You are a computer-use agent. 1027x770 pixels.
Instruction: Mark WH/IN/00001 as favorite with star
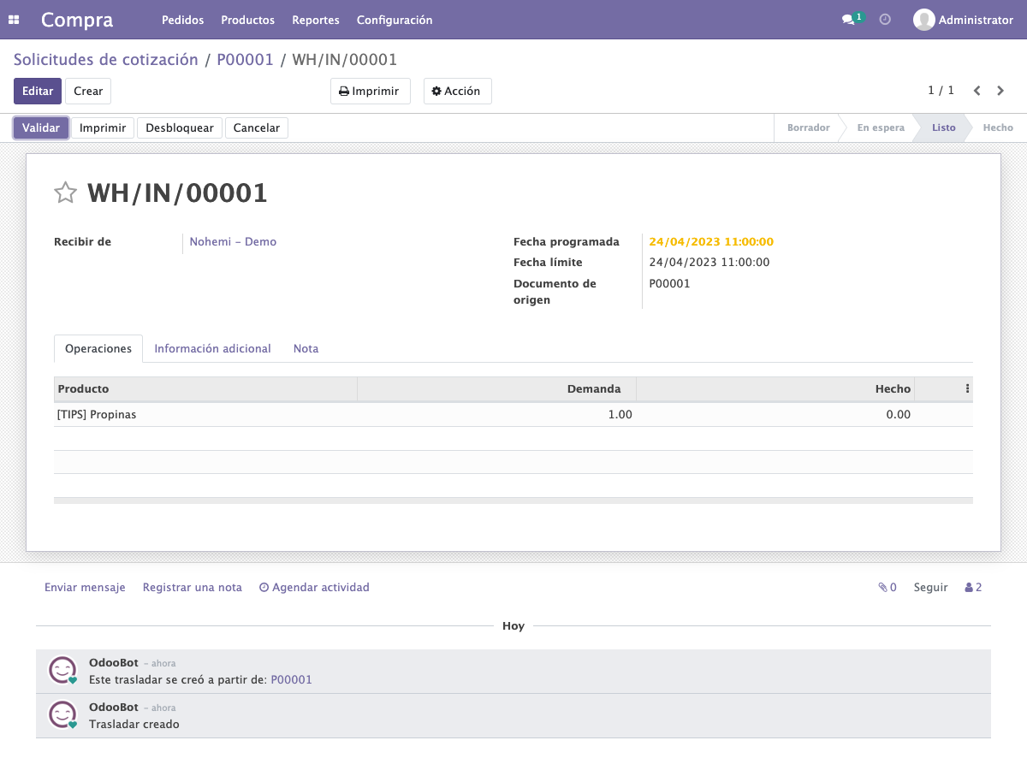(66, 192)
